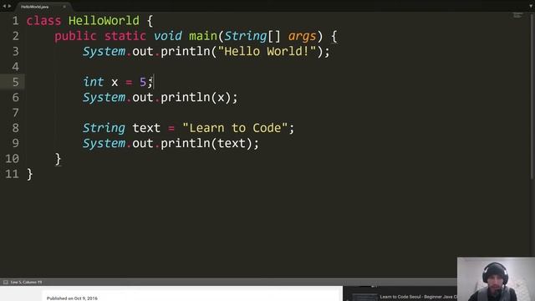Click line number 4 in gutter
The height and width of the screenshot is (301, 535).
click(15, 67)
